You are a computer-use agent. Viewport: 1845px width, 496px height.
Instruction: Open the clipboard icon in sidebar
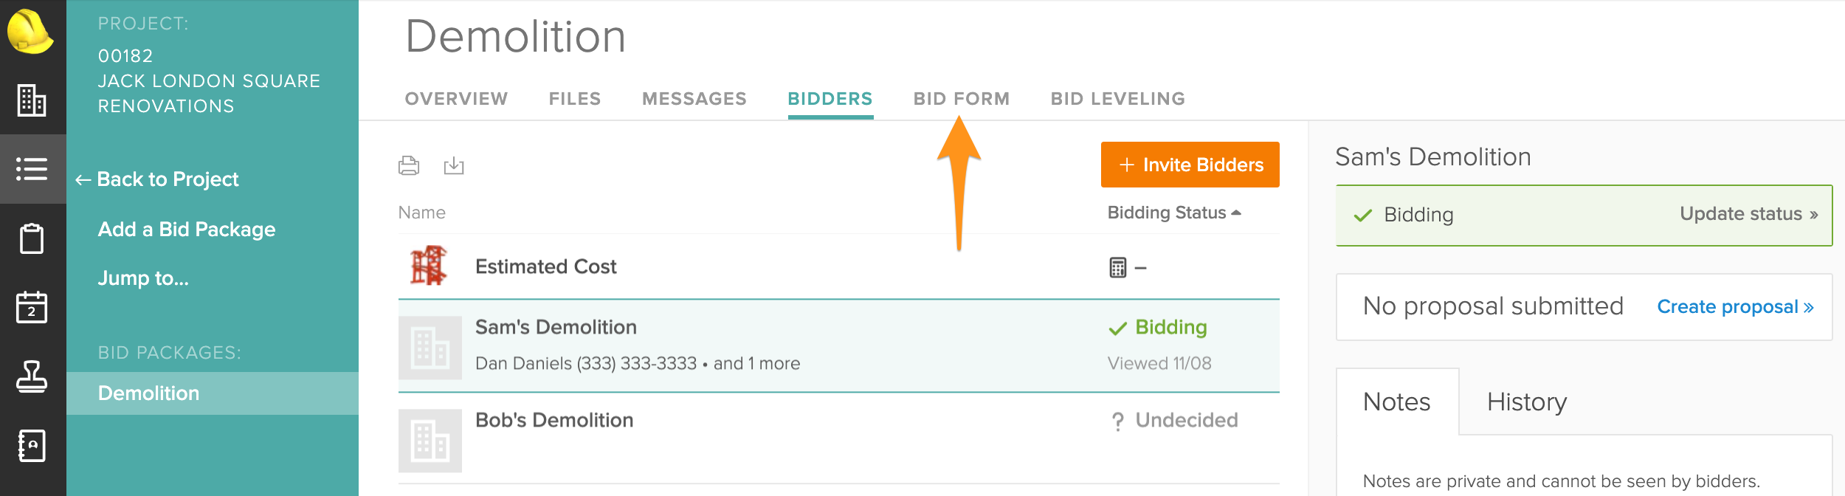(32, 238)
